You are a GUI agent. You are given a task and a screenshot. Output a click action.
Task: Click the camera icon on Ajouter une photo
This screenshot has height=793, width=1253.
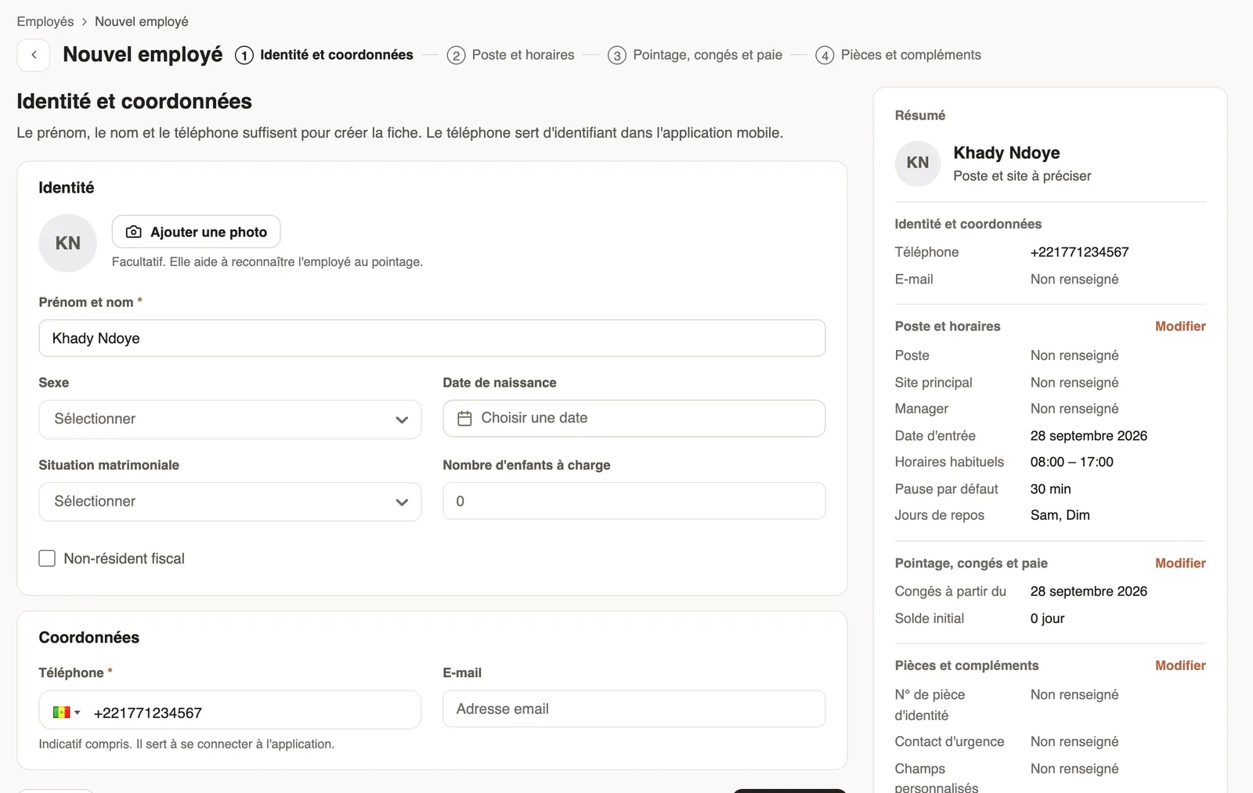point(134,232)
